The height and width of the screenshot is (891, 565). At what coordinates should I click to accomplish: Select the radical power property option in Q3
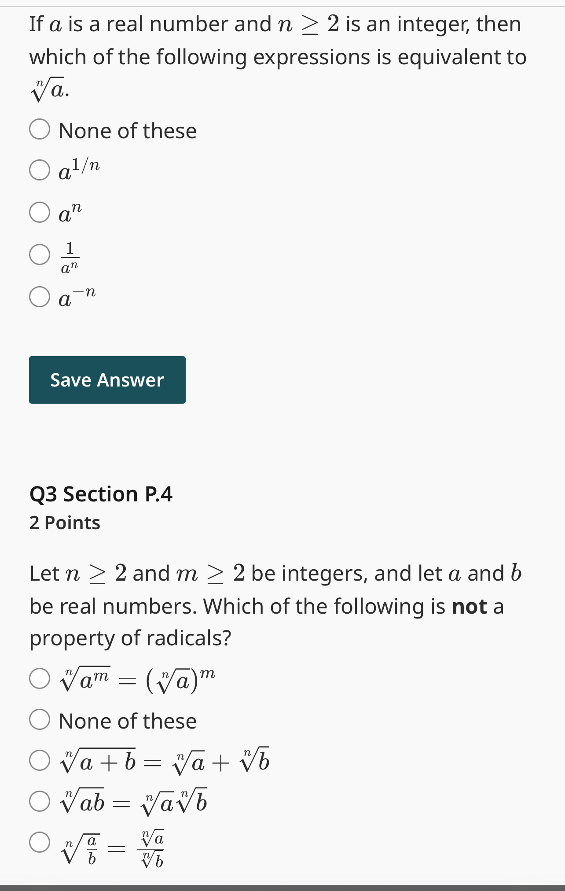coord(40,678)
